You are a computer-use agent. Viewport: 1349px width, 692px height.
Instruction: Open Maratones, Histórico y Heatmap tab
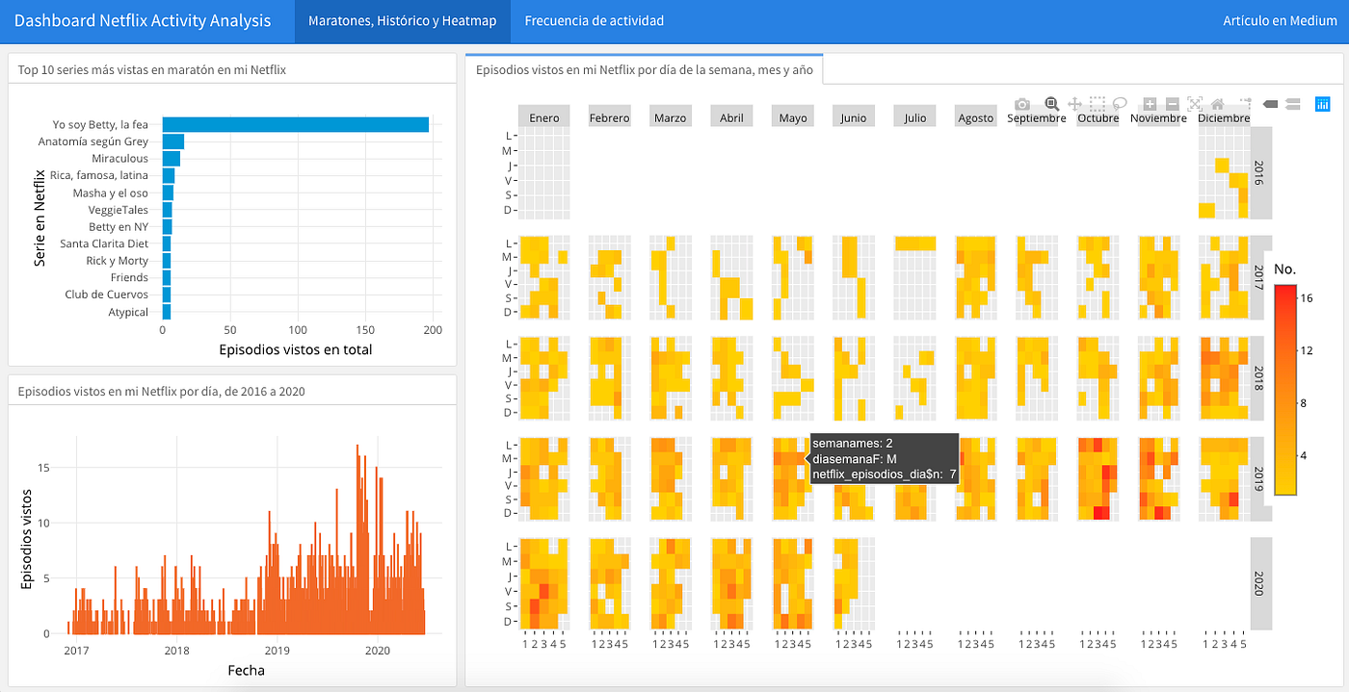coord(403,21)
